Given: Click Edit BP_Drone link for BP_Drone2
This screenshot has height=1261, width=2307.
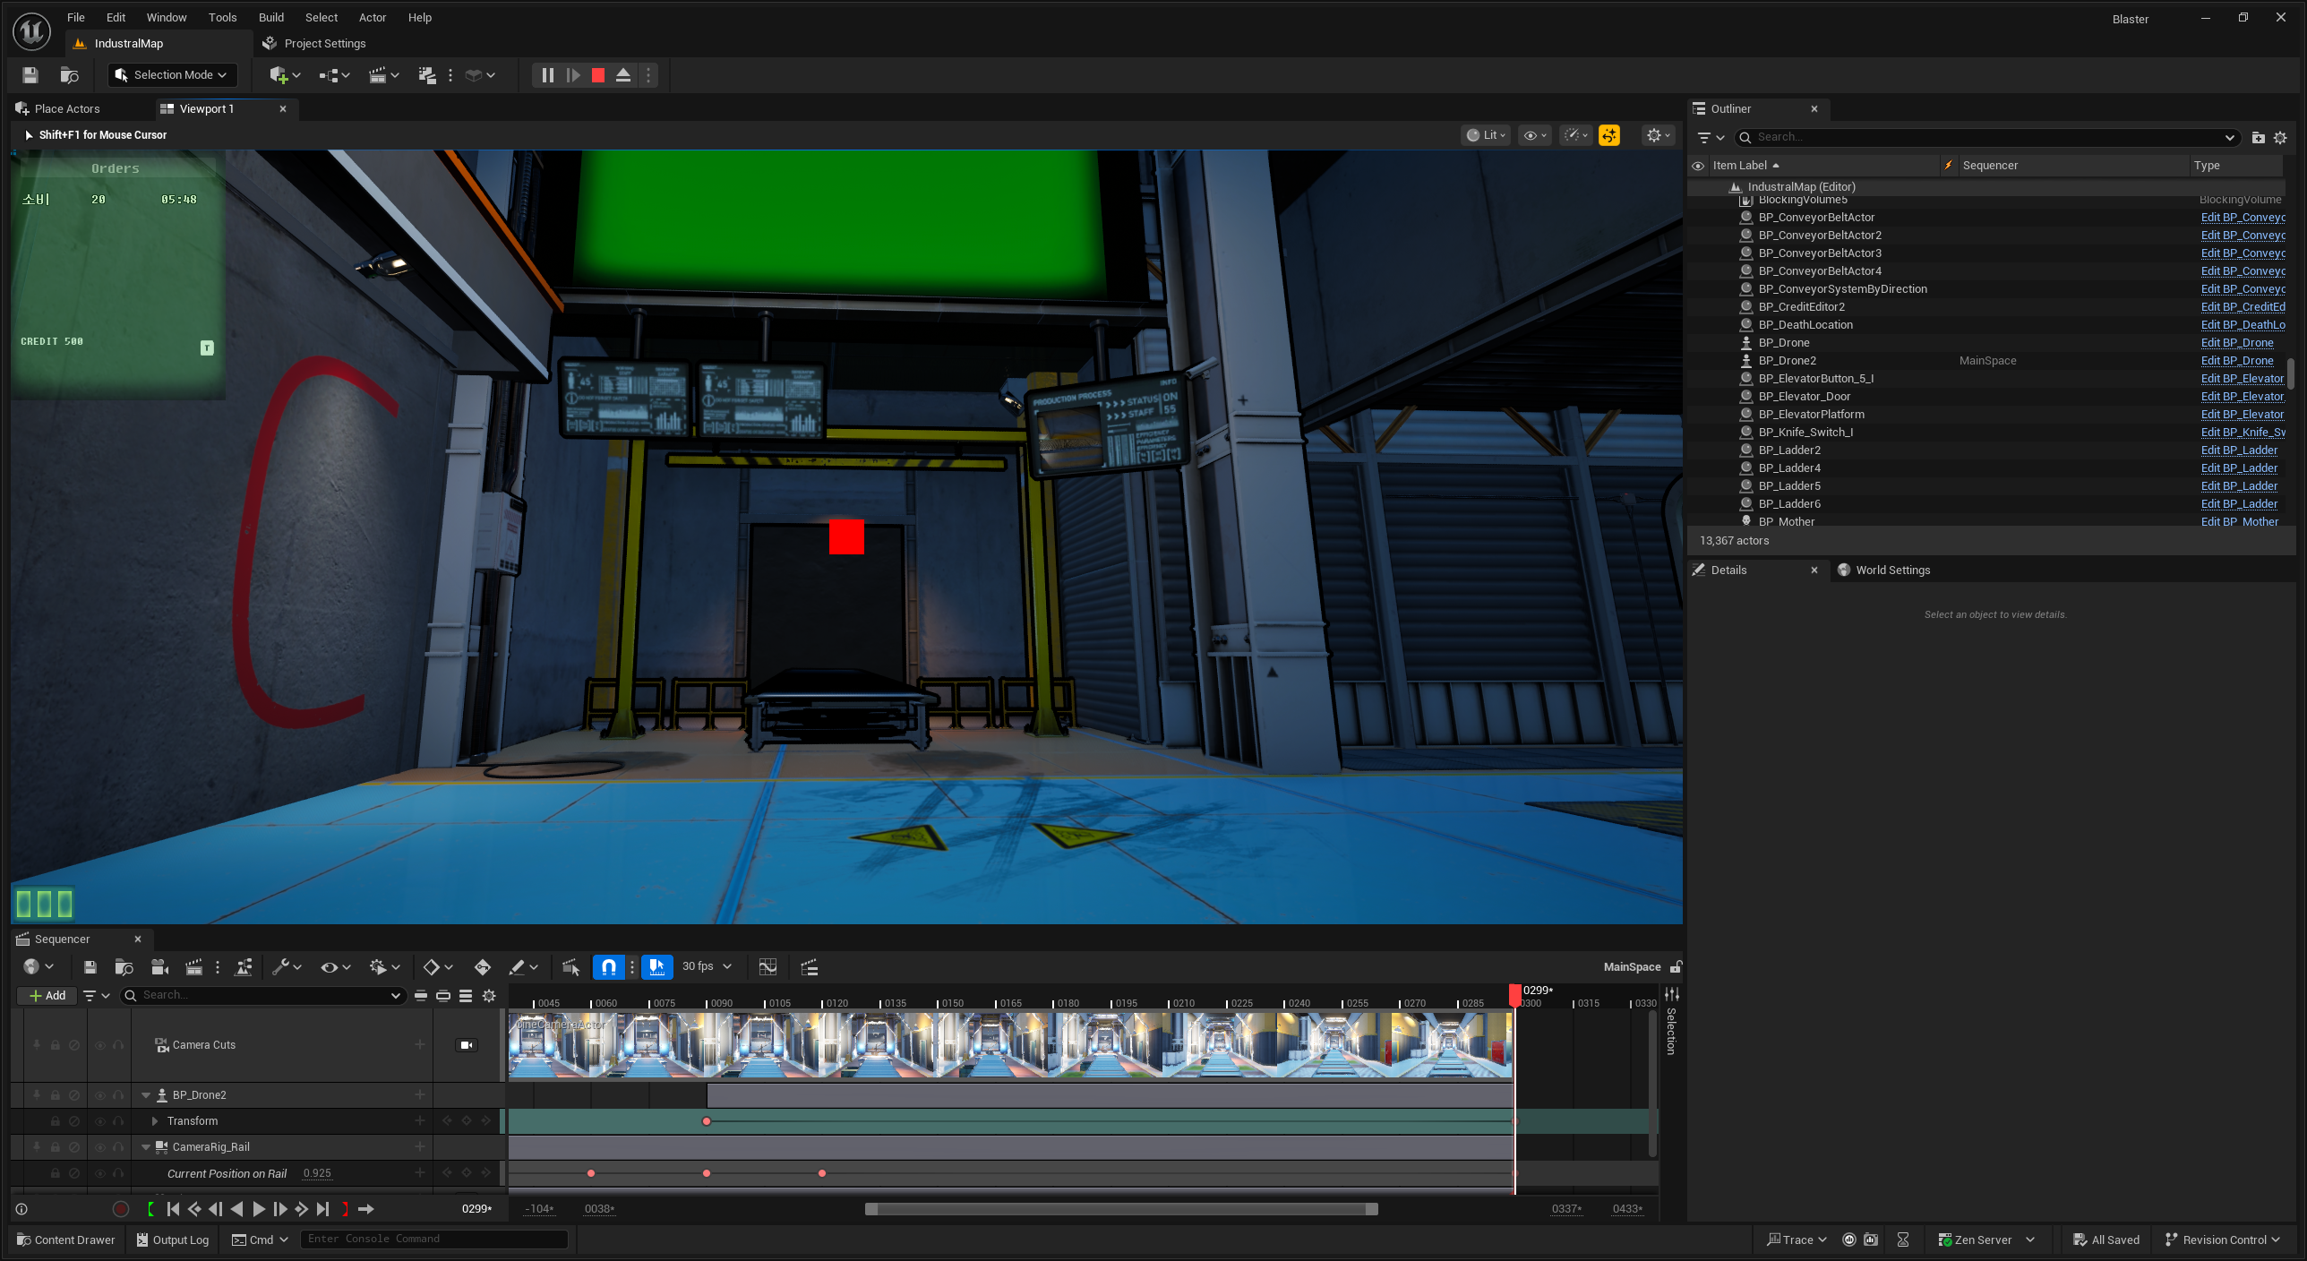Looking at the screenshot, I should pos(2236,360).
